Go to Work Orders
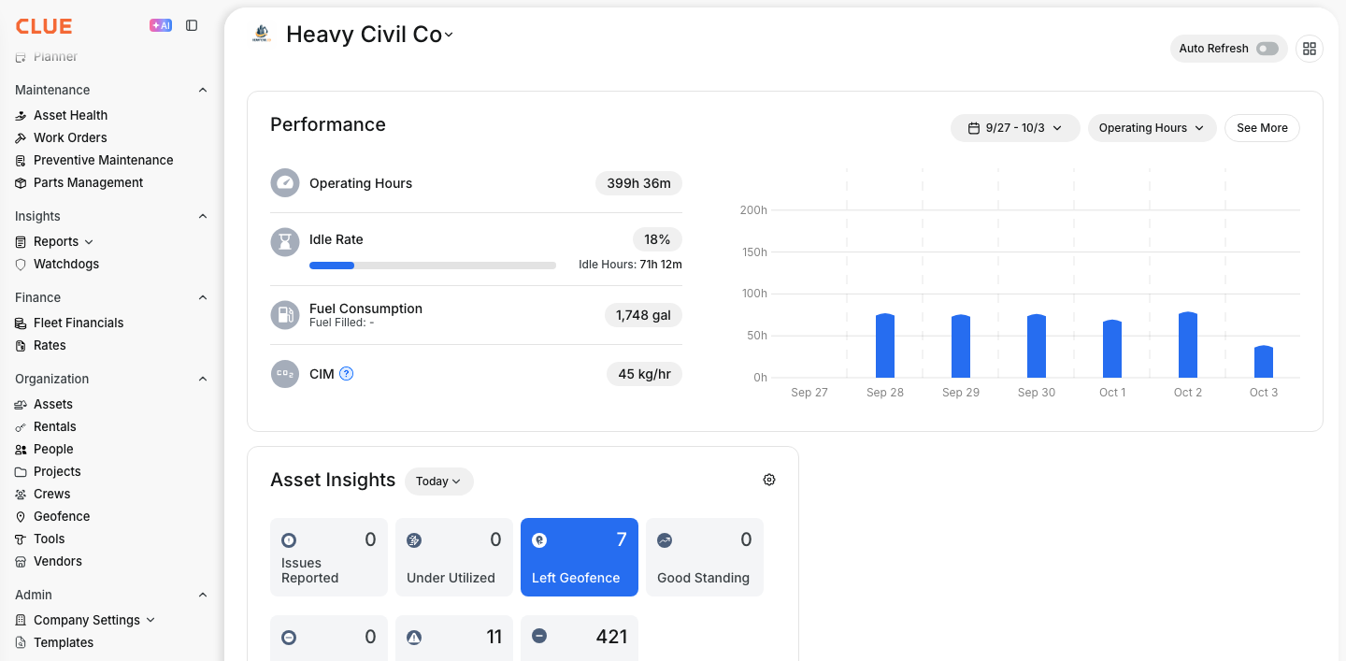The image size is (1346, 661). tap(70, 137)
